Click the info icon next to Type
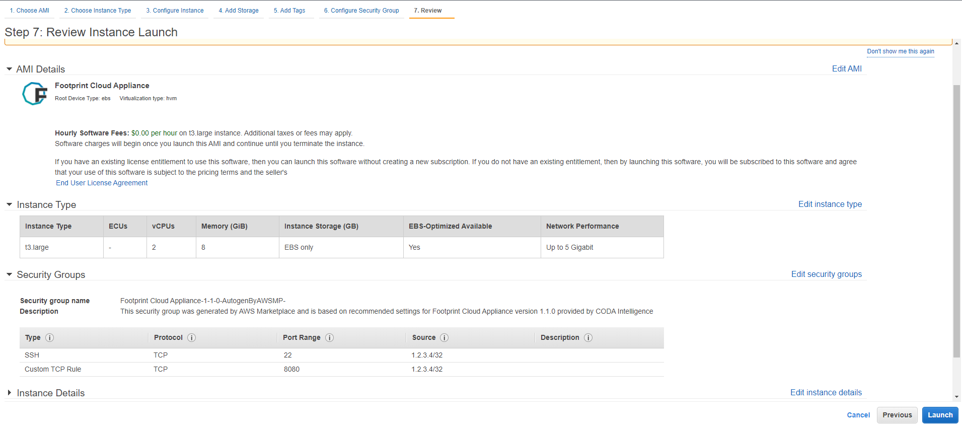Image resolution: width=962 pixels, height=428 pixels. (50, 338)
